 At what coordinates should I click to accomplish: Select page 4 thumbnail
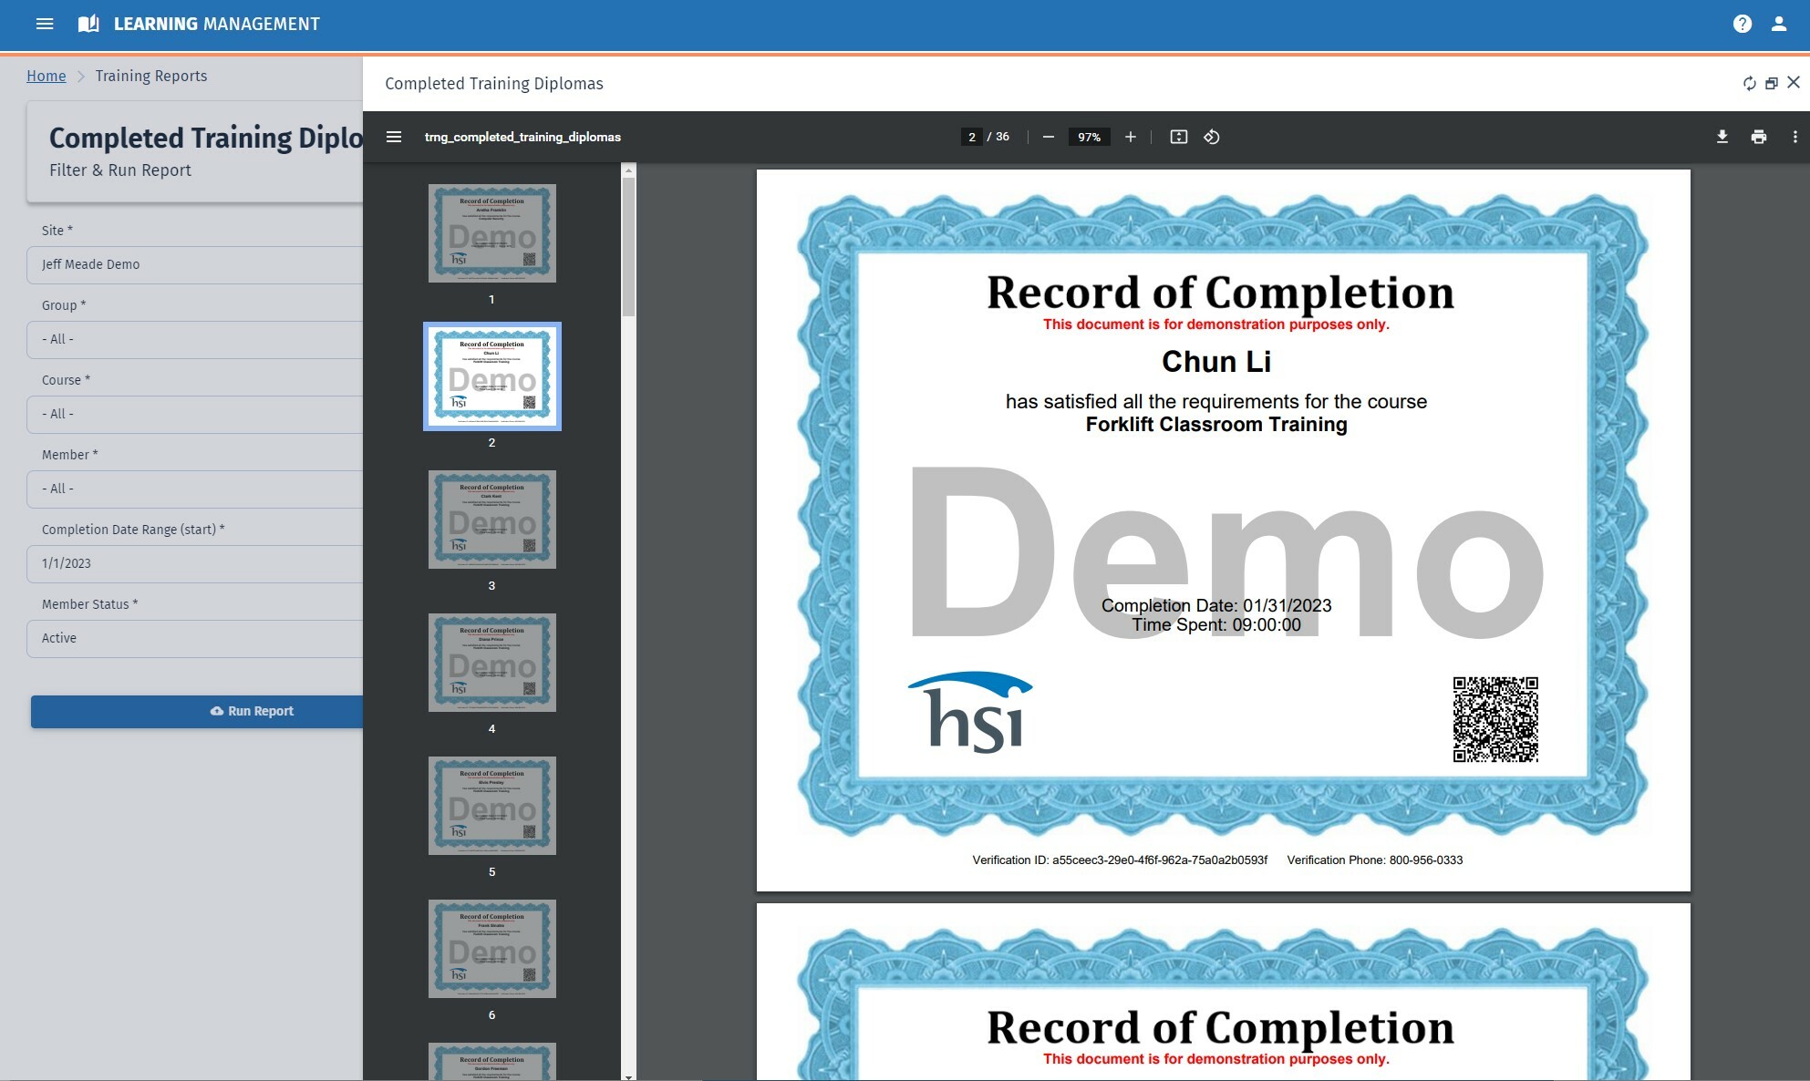tap(492, 663)
